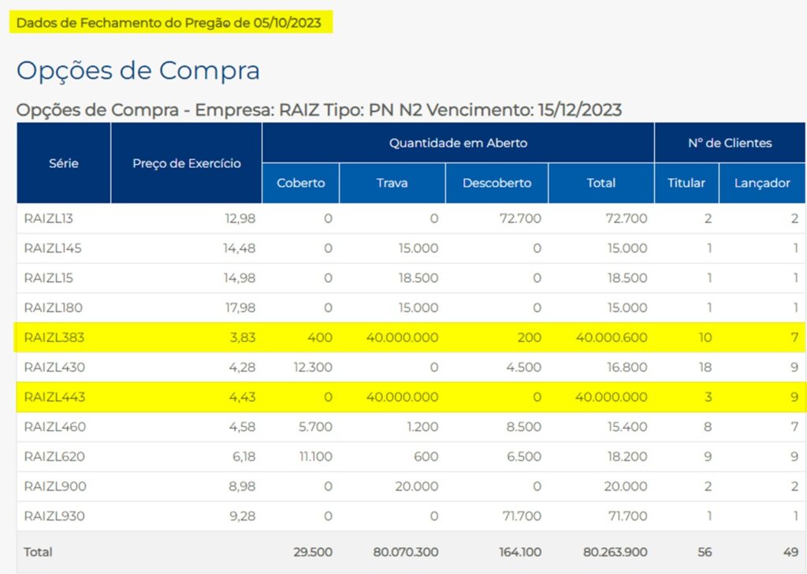The image size is (807, 574).
Task: Click the Titular column header
Action: [x=686, y=182]
